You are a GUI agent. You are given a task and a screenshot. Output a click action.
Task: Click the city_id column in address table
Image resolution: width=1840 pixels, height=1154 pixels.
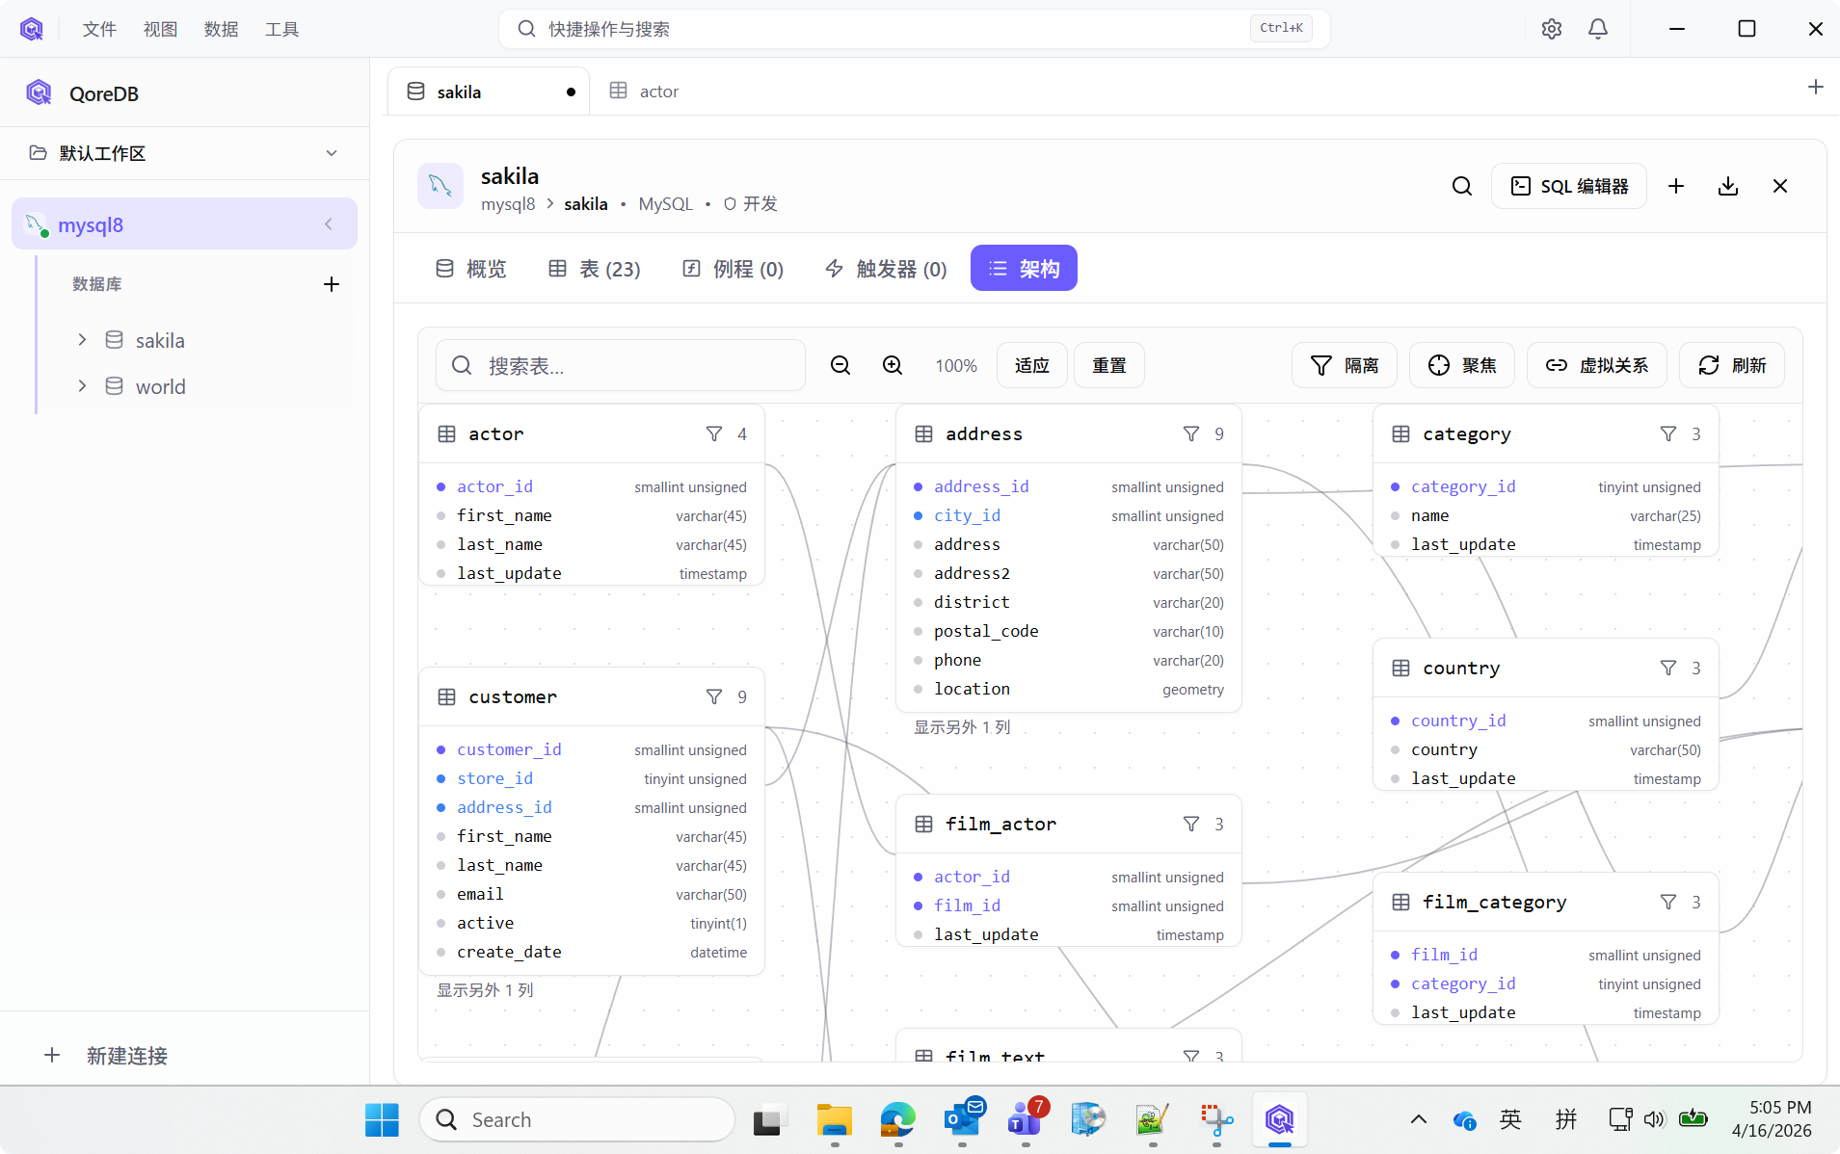click(x=1069, y=515)
